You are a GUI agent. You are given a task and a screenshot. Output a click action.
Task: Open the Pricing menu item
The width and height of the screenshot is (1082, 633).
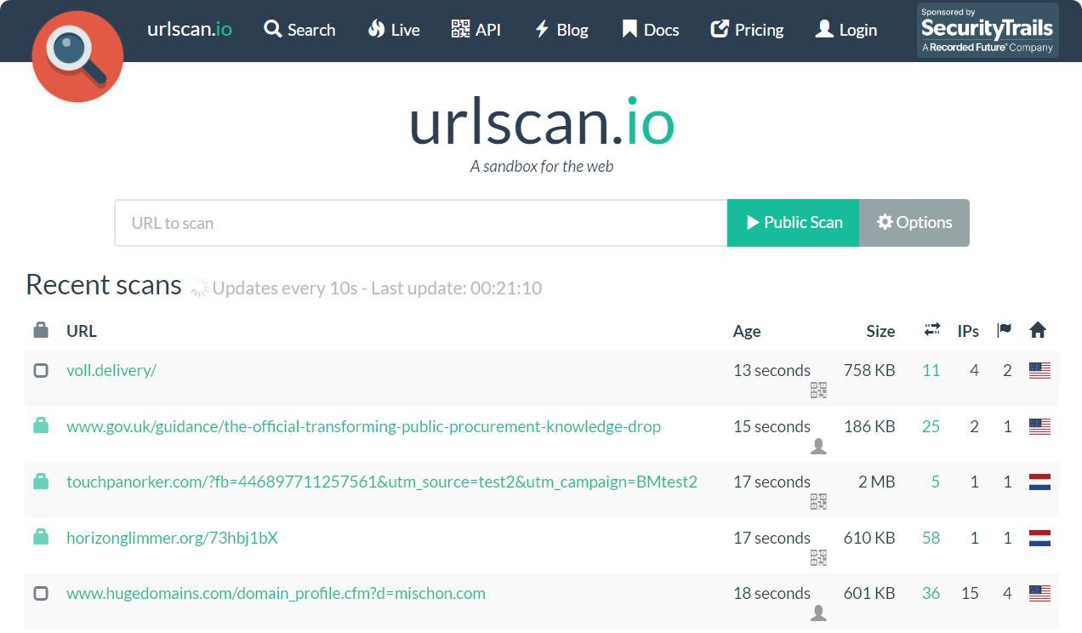click(x=747, y=30)
